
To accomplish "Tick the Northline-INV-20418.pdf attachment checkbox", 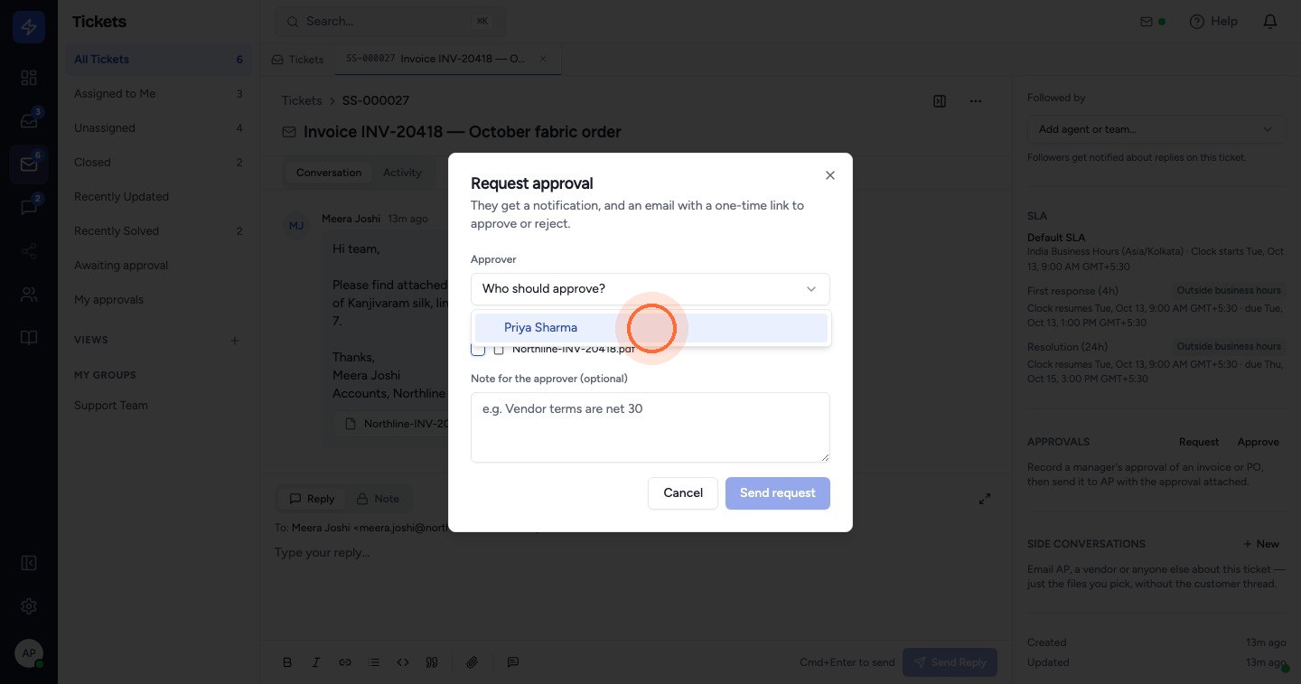I will click(478, 349).
